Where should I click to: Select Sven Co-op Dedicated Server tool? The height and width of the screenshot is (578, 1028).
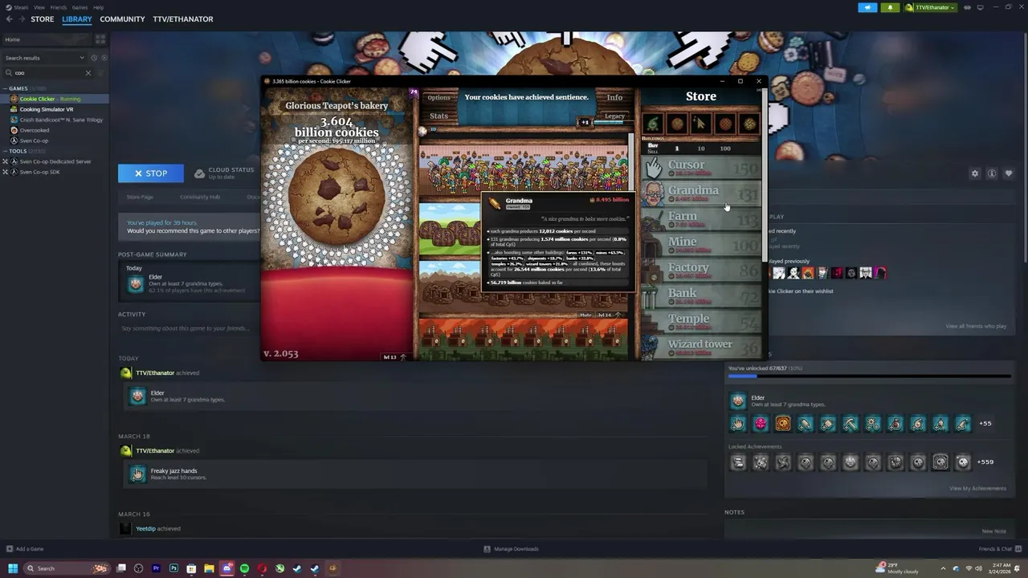pyautogui.click(x=55, y=161)
